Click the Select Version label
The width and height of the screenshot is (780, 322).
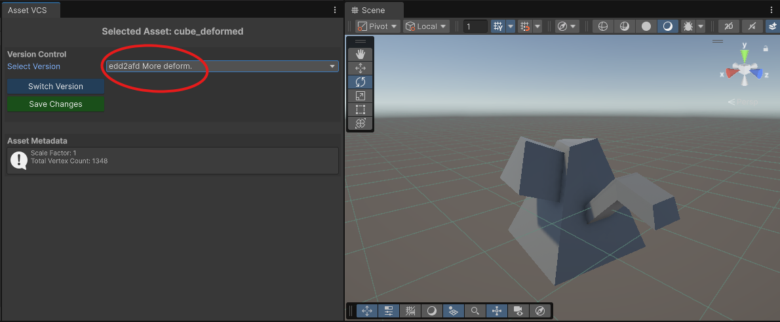(33, 66)
